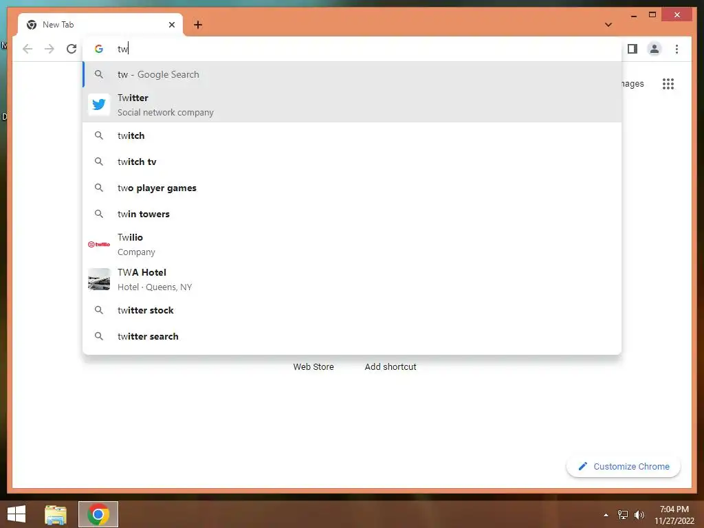Open the profile avatar menu

(x=654, y=49)
